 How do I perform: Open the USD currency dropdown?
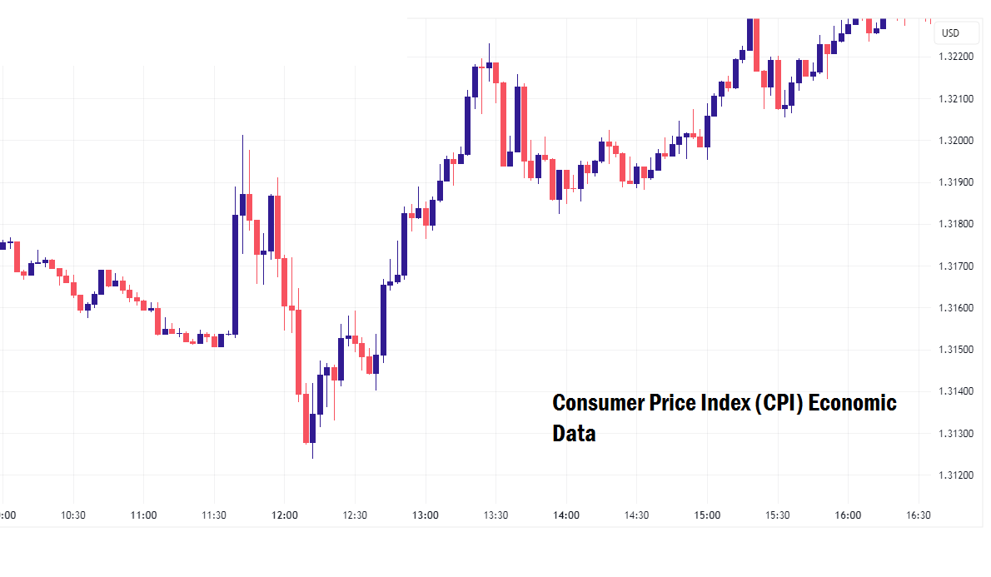pyautogui.click(x=950, y=33)
